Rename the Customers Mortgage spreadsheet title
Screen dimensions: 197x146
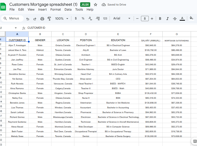43,5
